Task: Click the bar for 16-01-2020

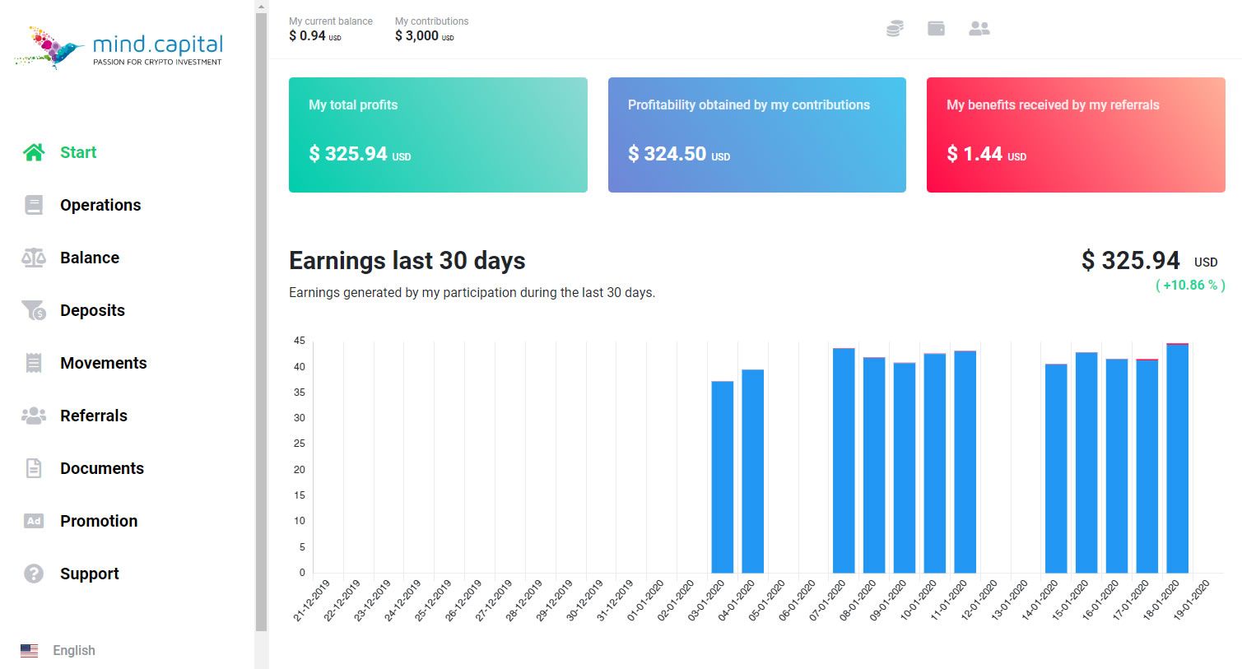Action: pyautogui.click(x=1117, y=466)
